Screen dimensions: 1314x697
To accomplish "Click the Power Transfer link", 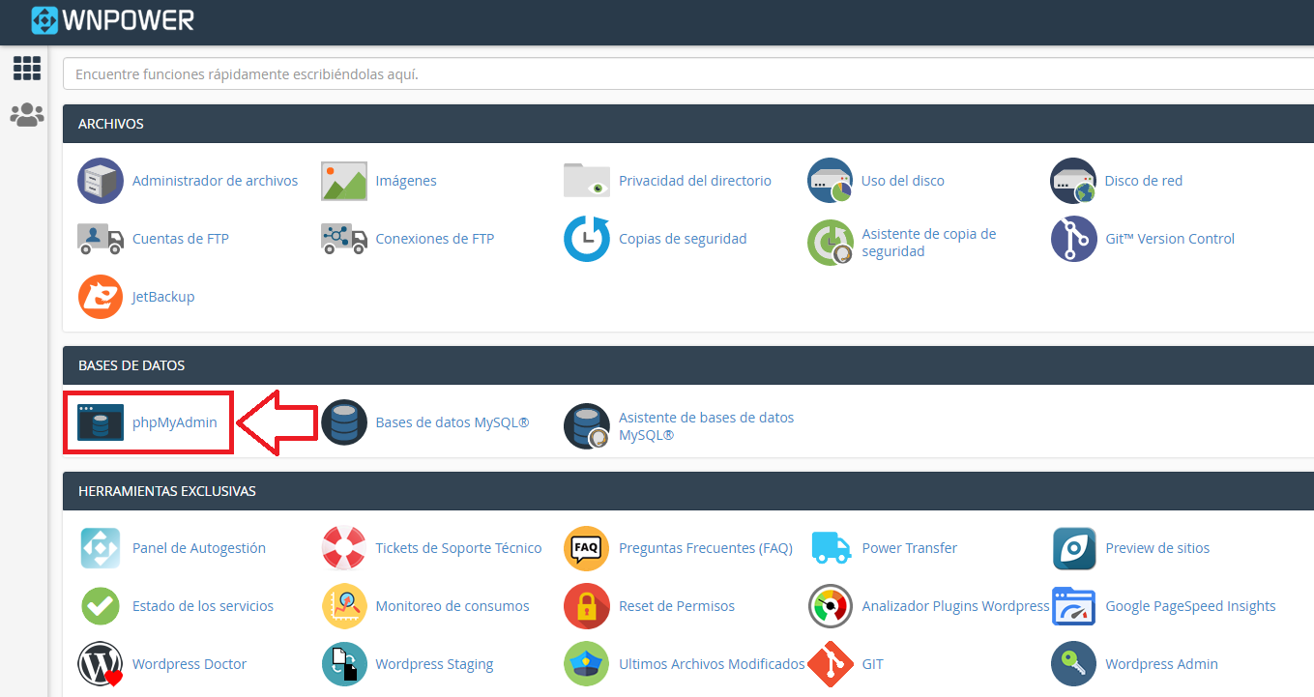I will (910, 548).
